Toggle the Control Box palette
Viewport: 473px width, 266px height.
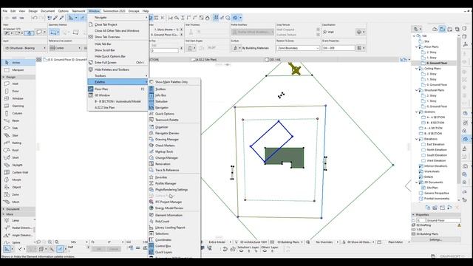(174, 246)
